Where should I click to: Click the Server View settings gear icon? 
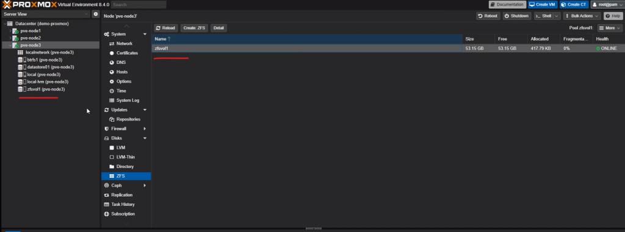pyautogui.click(x=96, y=14)
